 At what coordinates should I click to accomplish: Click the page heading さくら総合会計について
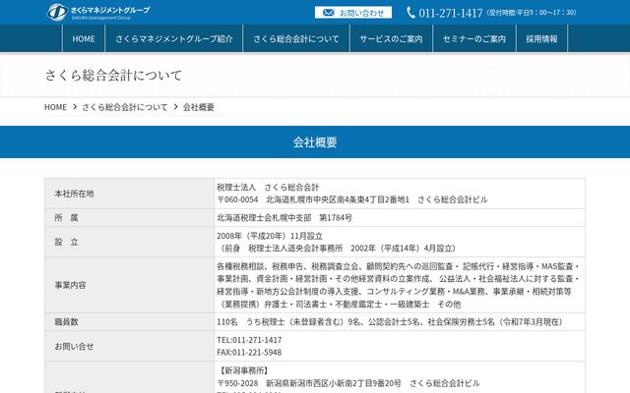pos(113,75)
